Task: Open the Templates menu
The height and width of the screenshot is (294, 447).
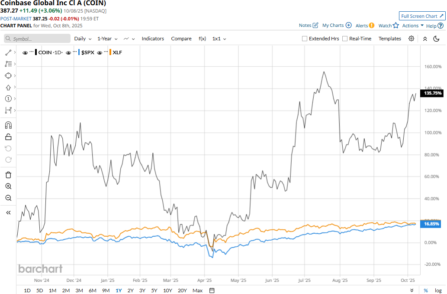Action: 390,39
